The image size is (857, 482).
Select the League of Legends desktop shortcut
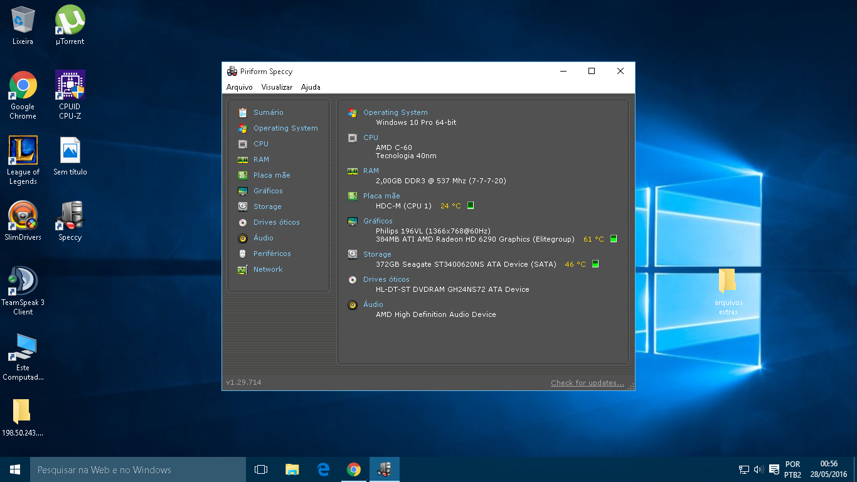pyautogui.click(x=23, y=161)
